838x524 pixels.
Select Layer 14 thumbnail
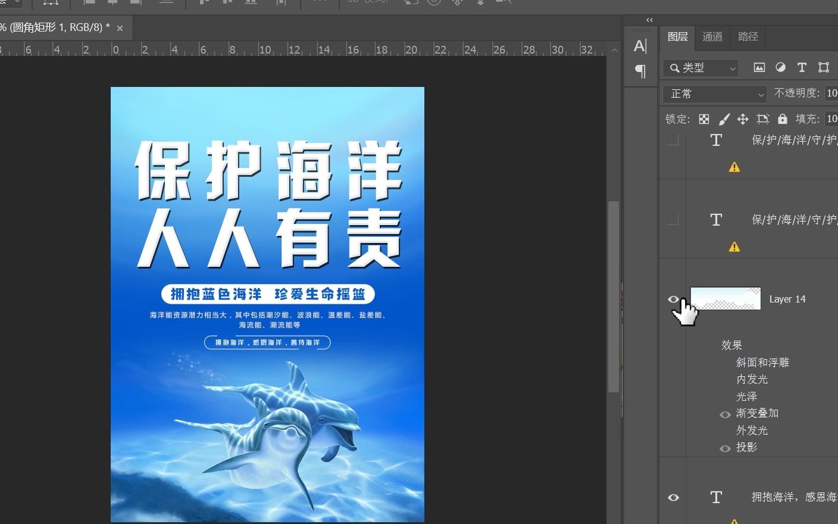[726, 298]
